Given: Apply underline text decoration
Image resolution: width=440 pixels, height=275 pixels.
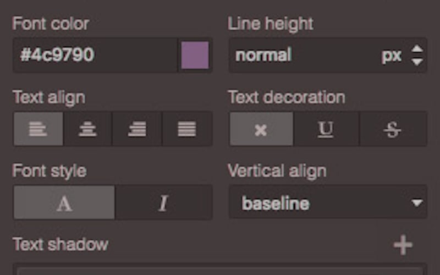Looking at the screenshot, I should [x=326, y=129].
